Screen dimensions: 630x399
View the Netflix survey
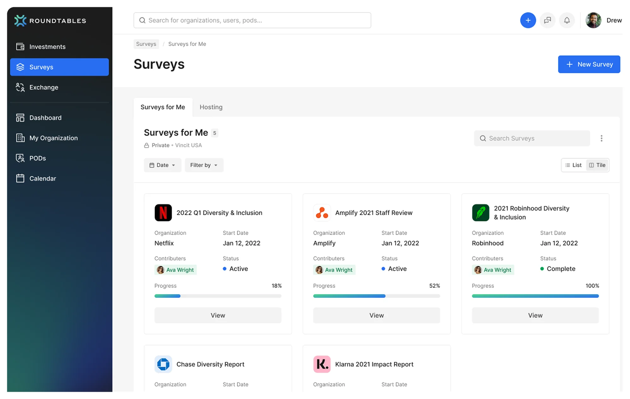pyautogui.click(x=218, y=315)
